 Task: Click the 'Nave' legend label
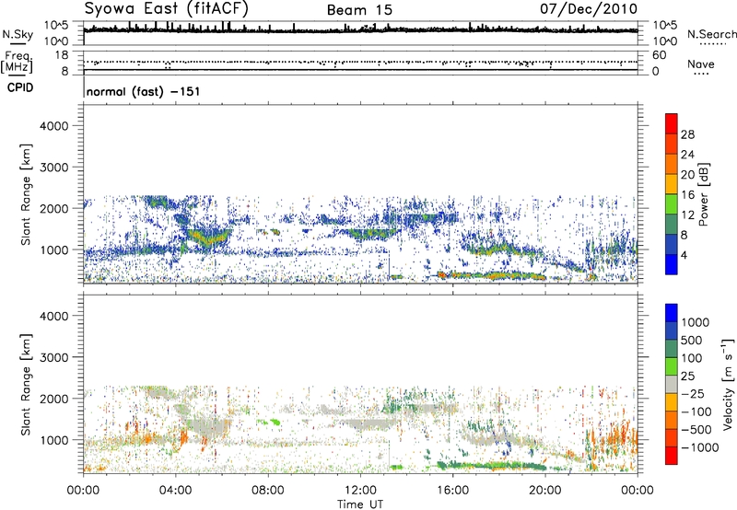tap(701, 64)
